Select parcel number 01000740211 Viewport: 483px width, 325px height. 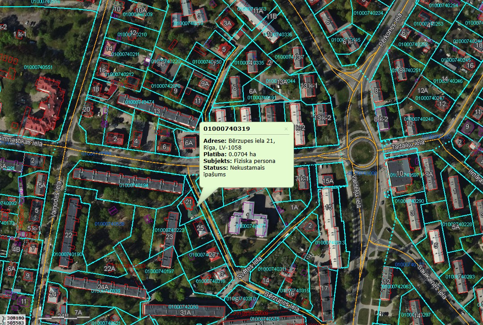tap(125, 55)
